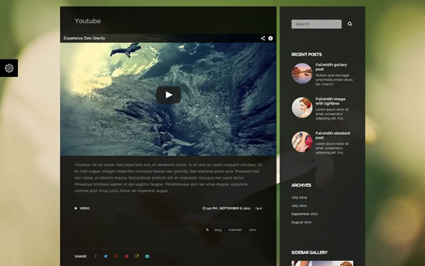Screen dimensions: 425x266
Task: Click the search magnifier icon
Action: [350, 24]
